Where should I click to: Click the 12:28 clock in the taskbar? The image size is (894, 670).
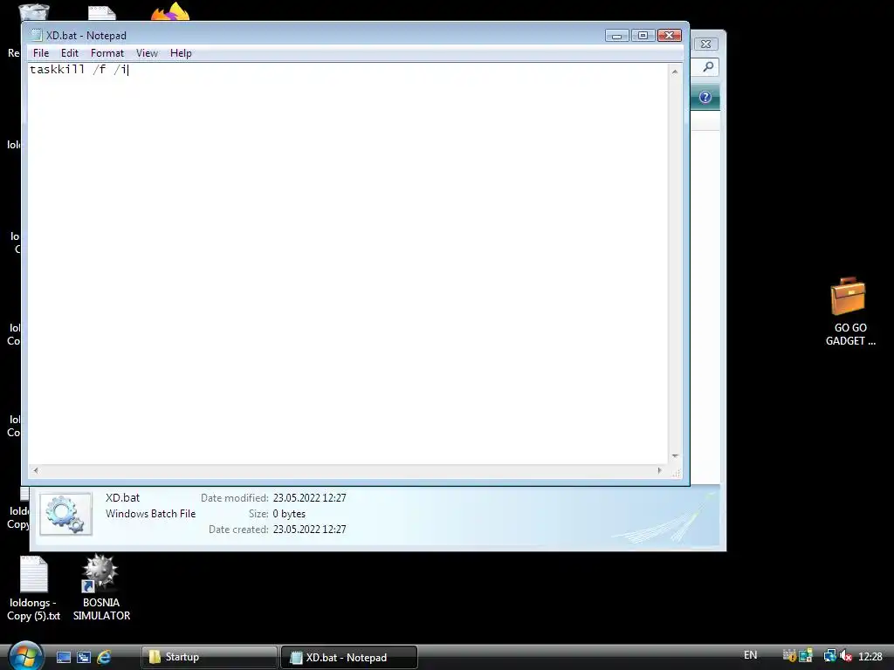click(x=870, y=657)
